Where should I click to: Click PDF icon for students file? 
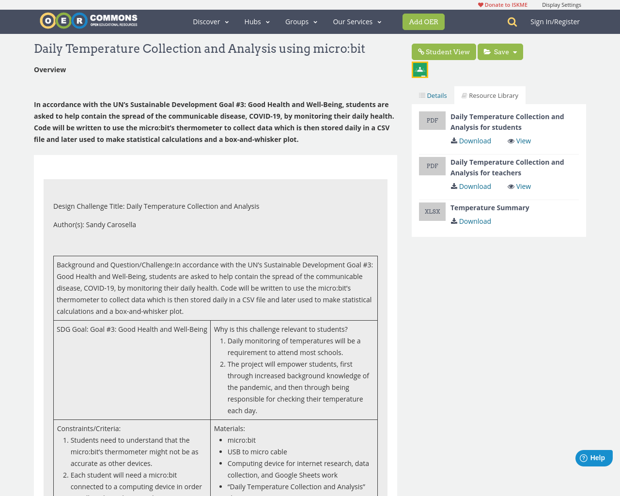click(x=432, y=121)
